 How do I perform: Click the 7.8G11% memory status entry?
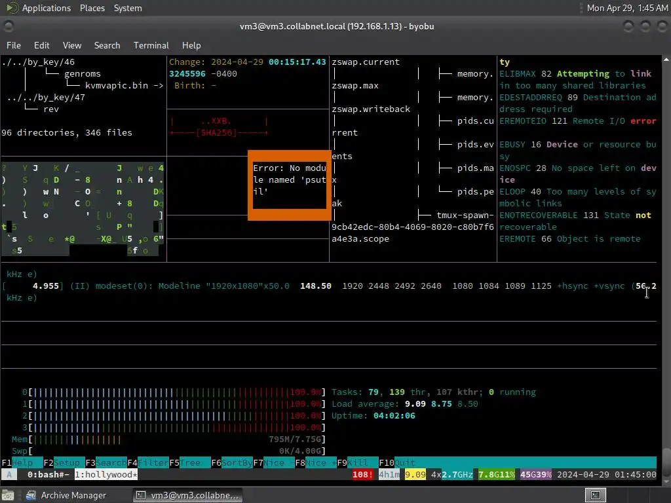click(497, 474)
